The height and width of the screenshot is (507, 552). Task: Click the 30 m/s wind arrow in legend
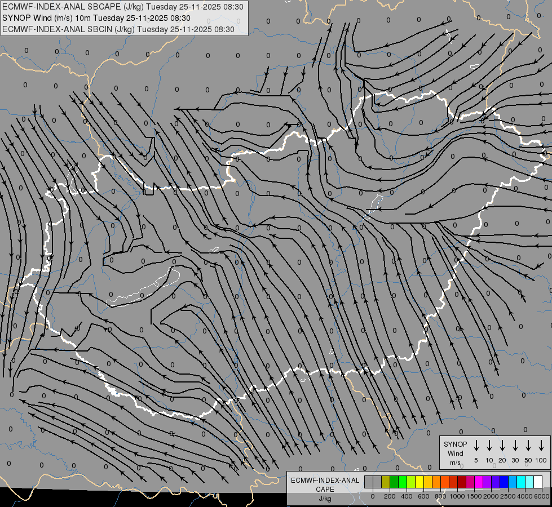tap(515, 446)
